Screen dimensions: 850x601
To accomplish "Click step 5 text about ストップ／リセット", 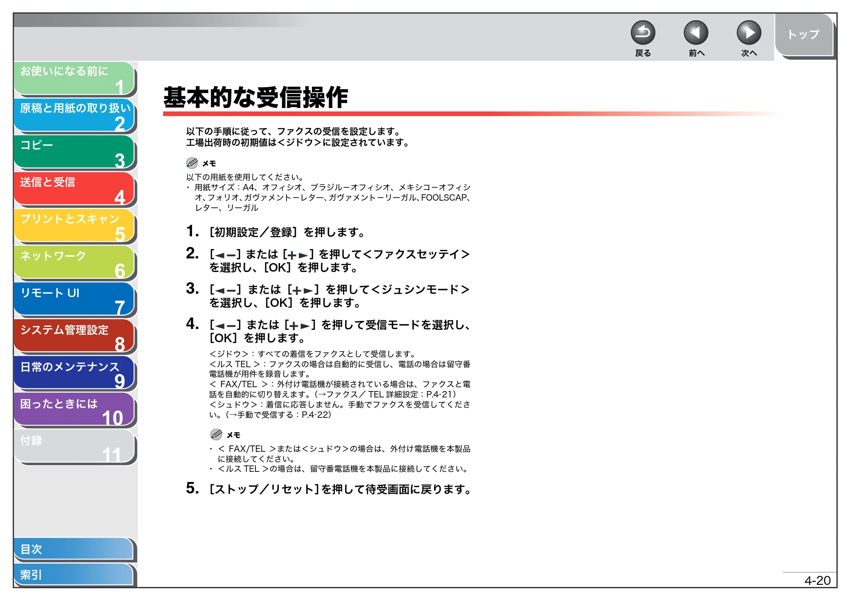I will (x=340, y=490).
